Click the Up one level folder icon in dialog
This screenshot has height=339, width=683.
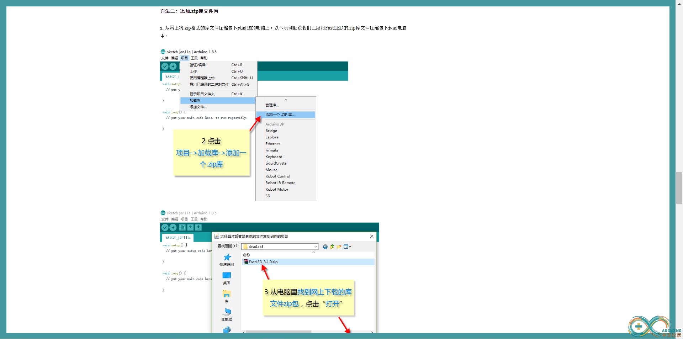click(332, 247)
